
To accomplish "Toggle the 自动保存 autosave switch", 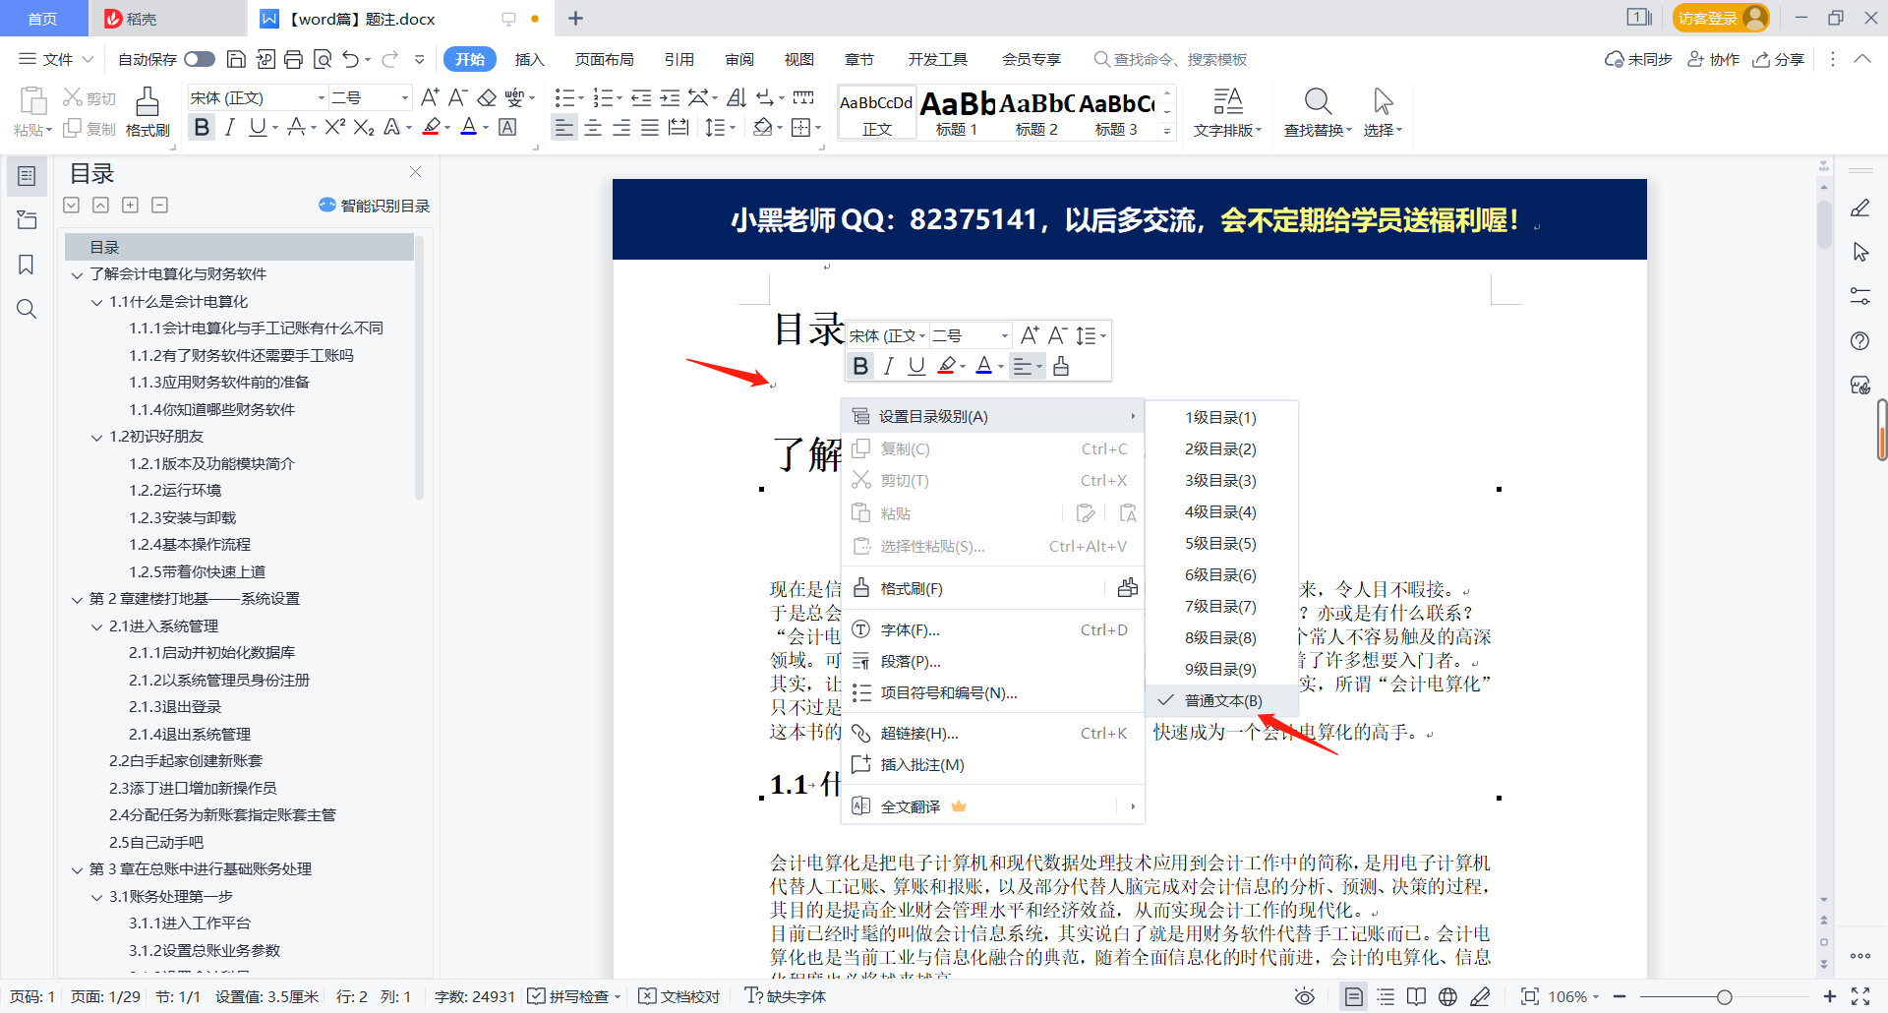I will (x=200, y=59).
